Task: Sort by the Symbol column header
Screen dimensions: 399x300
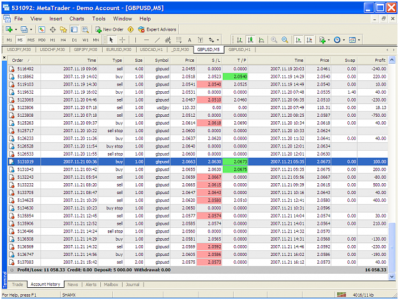Action: click(158, 60)
